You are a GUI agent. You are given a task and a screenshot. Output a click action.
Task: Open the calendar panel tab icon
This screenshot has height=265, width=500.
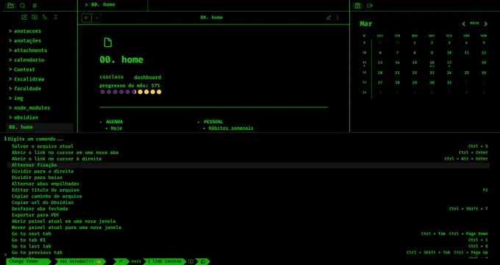pyautogui.click(x=357, y=5)
